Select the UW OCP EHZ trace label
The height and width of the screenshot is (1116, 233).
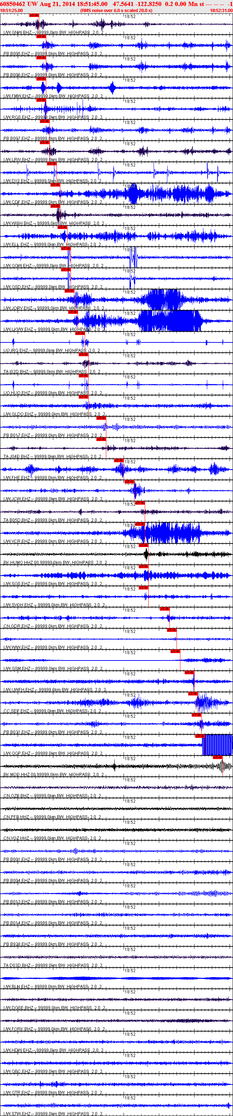pos(53,754)
